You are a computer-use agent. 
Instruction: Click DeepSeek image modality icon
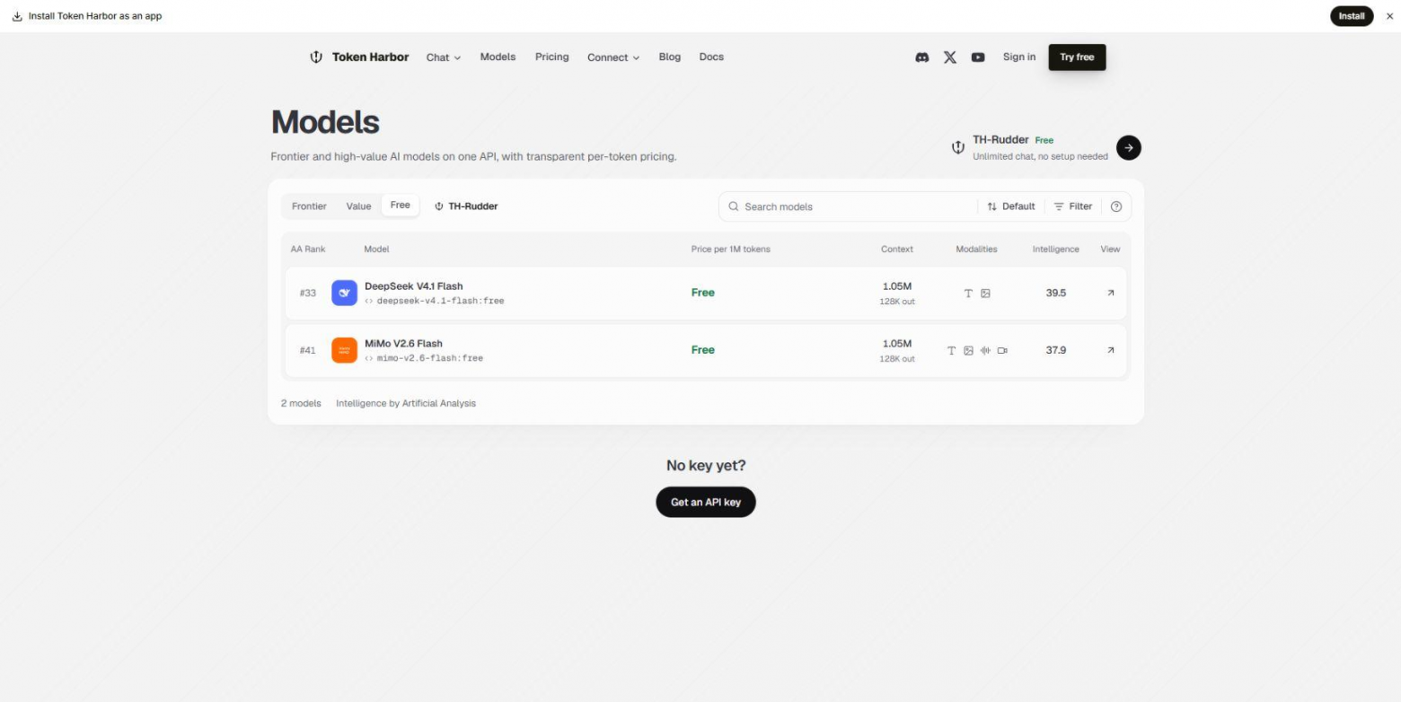point(985,294)
